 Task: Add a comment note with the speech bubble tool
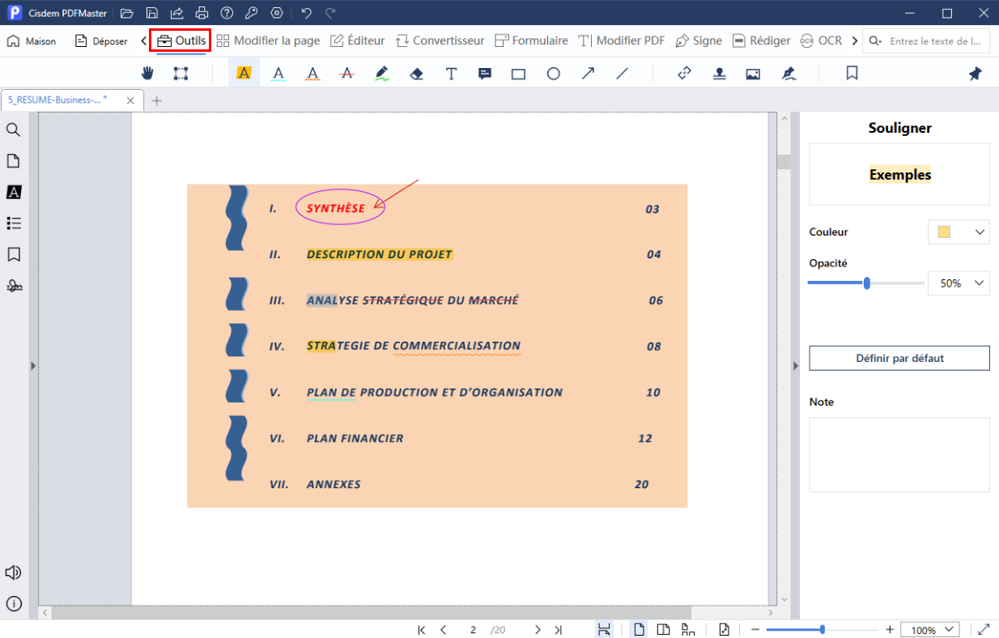coord(485,73)
